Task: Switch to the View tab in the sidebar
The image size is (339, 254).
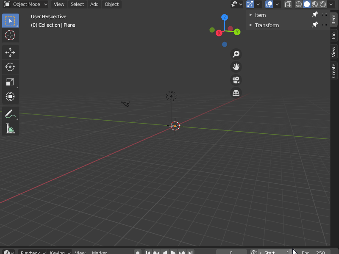Action: tap(334, 52)
